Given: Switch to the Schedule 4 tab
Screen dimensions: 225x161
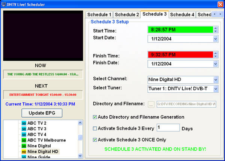Looking at the screenshot, I should [x=182, y=15].
